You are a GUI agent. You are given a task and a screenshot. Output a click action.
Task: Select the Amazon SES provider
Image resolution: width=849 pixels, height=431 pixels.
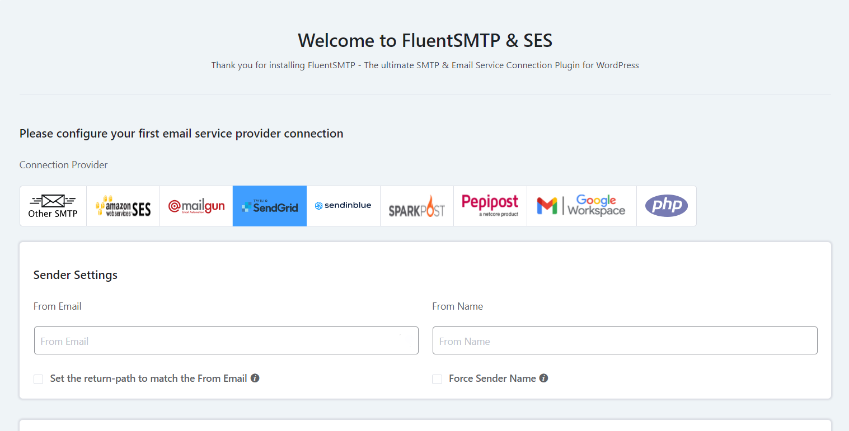click(x=123, y=206)
